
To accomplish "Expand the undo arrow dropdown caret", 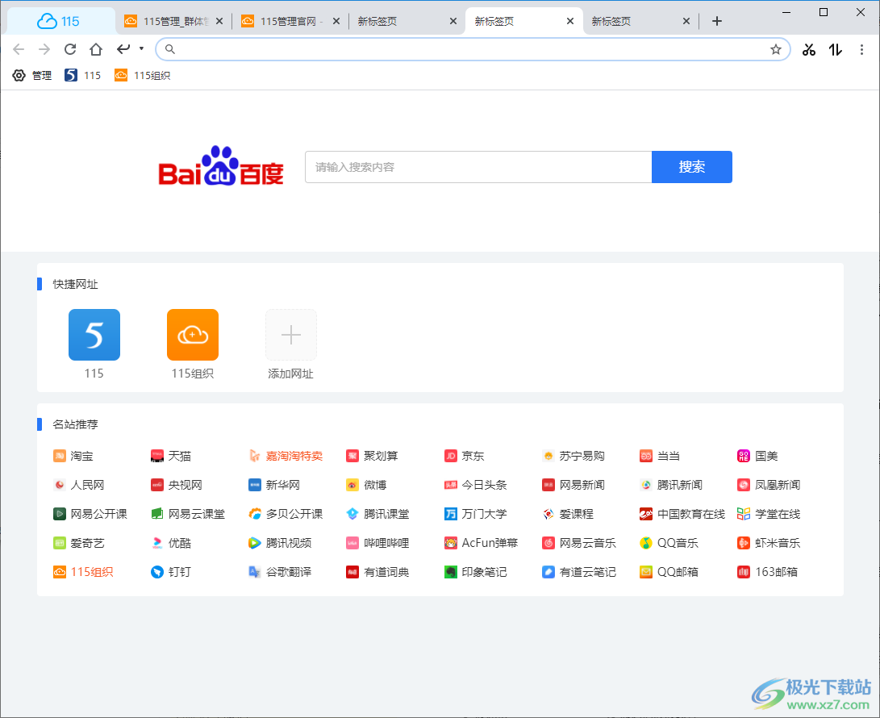I will (x=141, y=48).
